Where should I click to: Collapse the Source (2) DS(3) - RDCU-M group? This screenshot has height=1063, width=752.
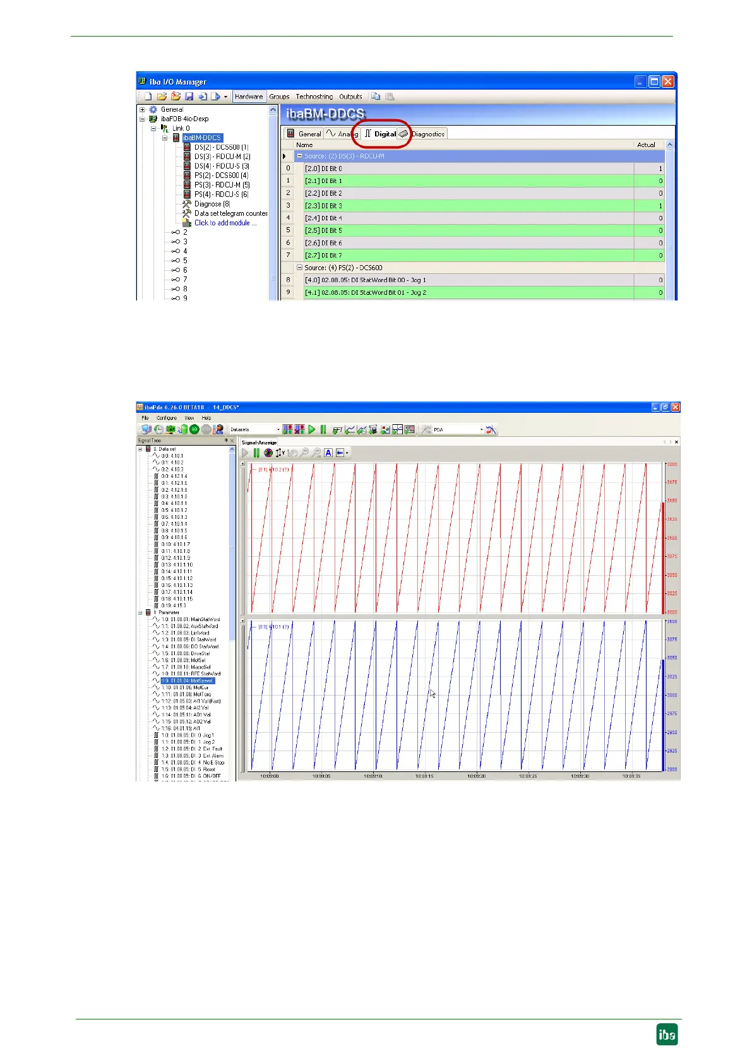point(300,156)
